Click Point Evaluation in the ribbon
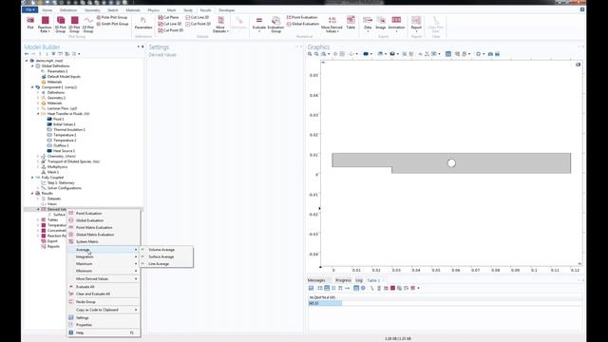 [302, 17]
